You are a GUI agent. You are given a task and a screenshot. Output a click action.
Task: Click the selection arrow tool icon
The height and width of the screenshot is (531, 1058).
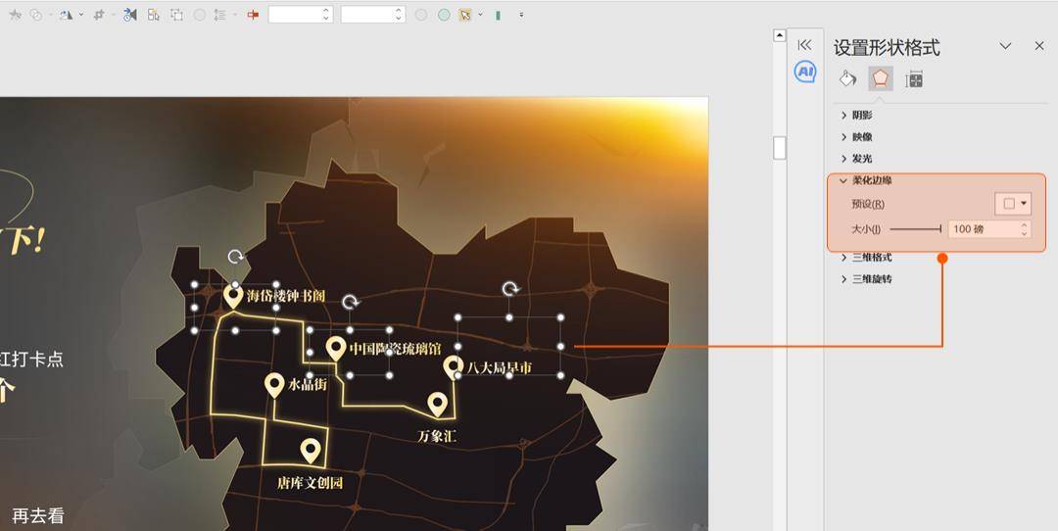[x=464, y=15]
